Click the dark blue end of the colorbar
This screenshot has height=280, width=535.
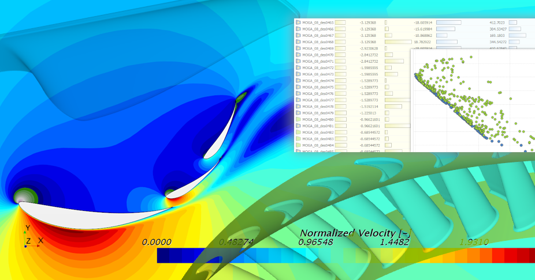coord(163,255)
